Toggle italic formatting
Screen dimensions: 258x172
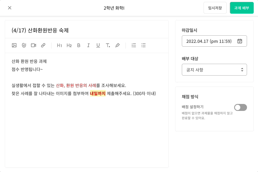tap(88, 45)
